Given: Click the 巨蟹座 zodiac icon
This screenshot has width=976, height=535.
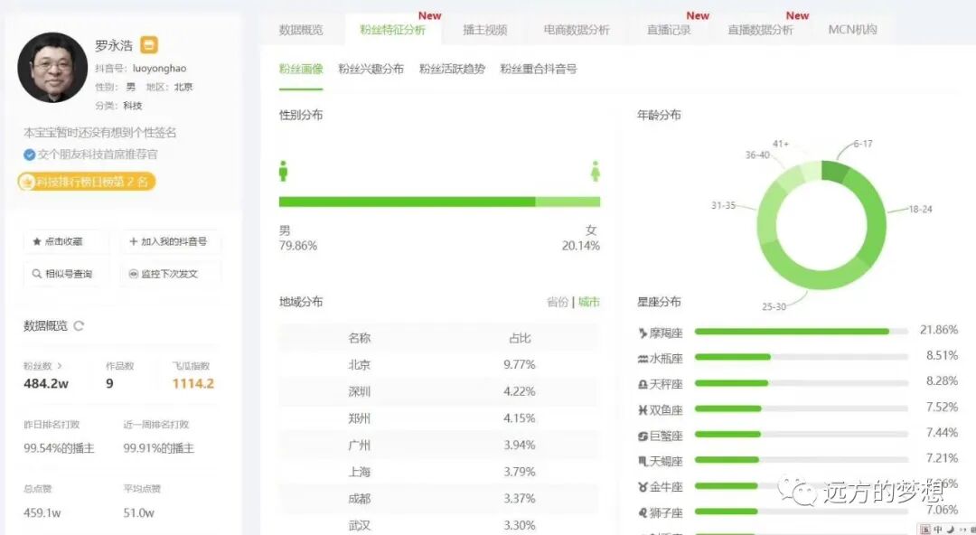Looking at the screenshot, I should coord(643,436).
